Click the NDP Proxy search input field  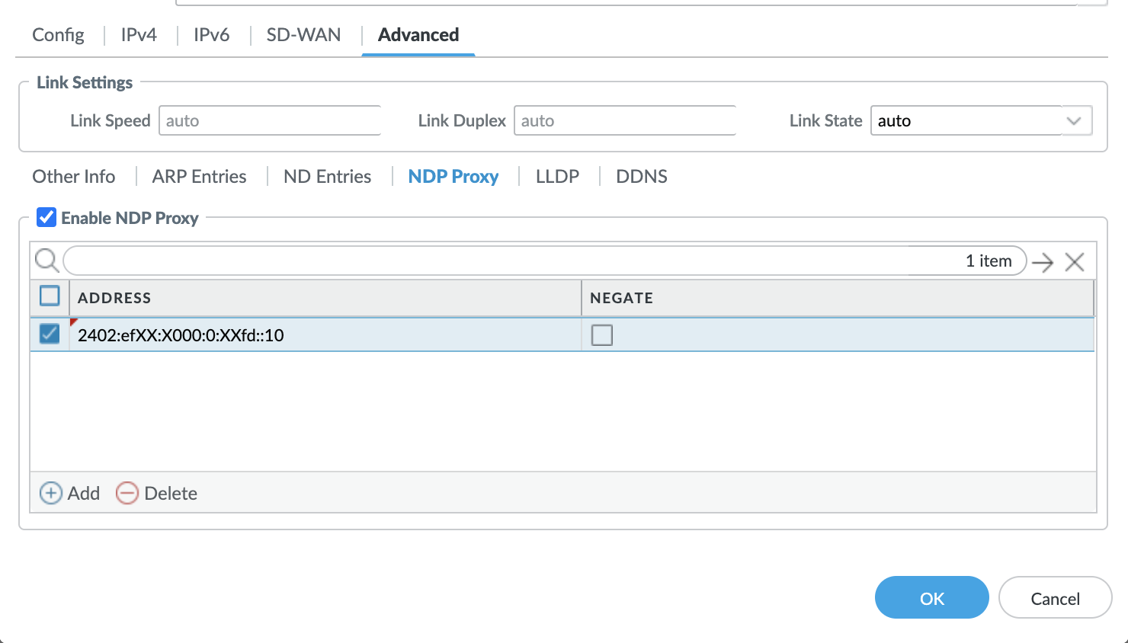488,261
